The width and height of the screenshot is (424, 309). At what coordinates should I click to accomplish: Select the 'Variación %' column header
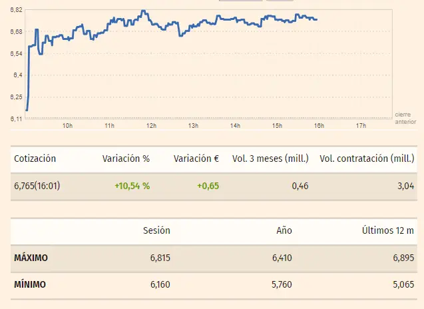(126, 158)
